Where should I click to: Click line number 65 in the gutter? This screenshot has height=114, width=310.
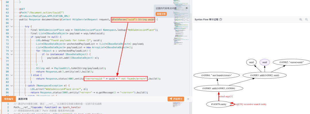(7, 19)
